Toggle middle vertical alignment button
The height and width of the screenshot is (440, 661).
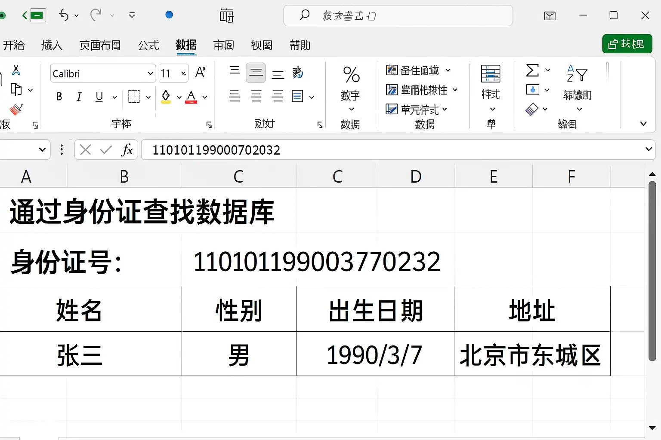(256, 73)
